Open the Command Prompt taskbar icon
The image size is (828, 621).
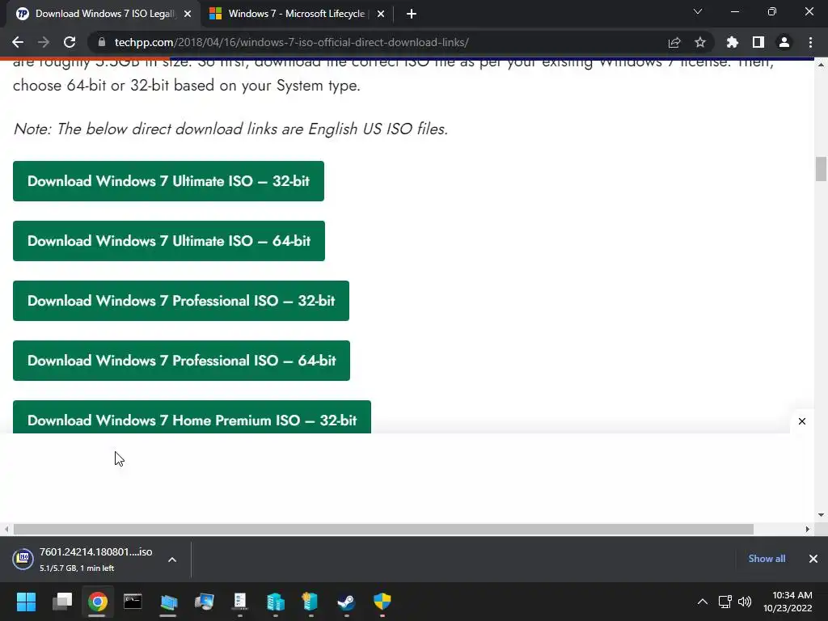133,602
